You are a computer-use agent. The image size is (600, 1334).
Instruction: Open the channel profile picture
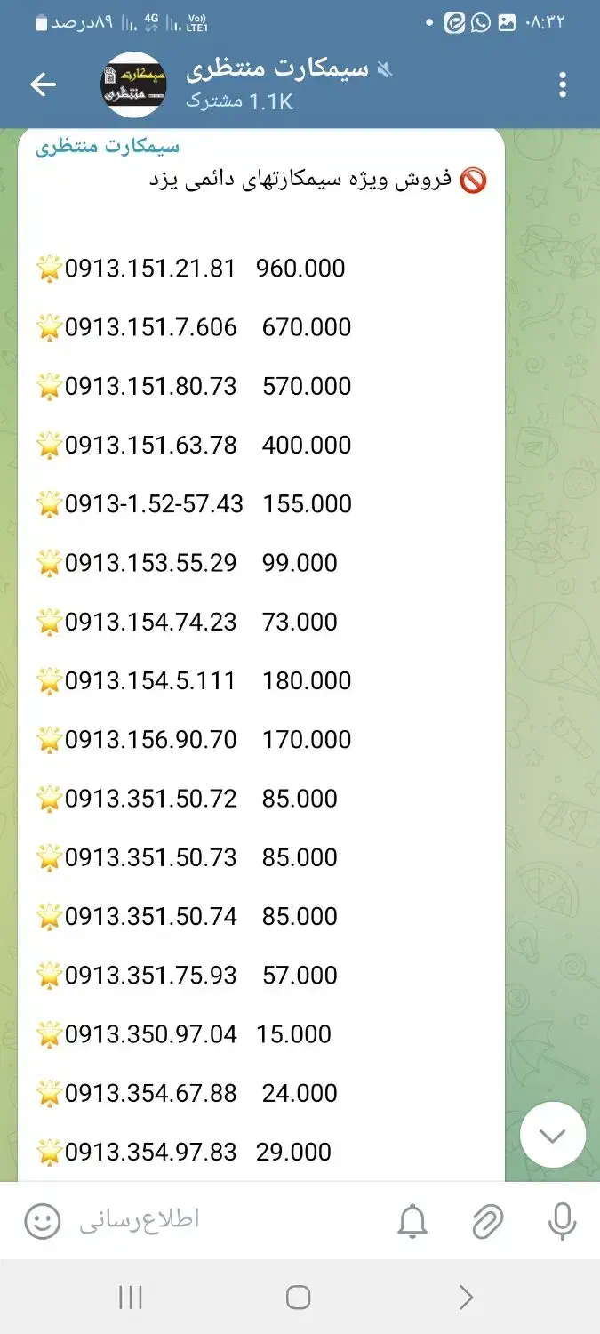coord(133,84)
